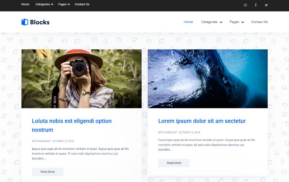This screenshot has height=182, width=289.
Task: Click MYTHEMESHOP author on October 16 post
Action: (41, 141)
